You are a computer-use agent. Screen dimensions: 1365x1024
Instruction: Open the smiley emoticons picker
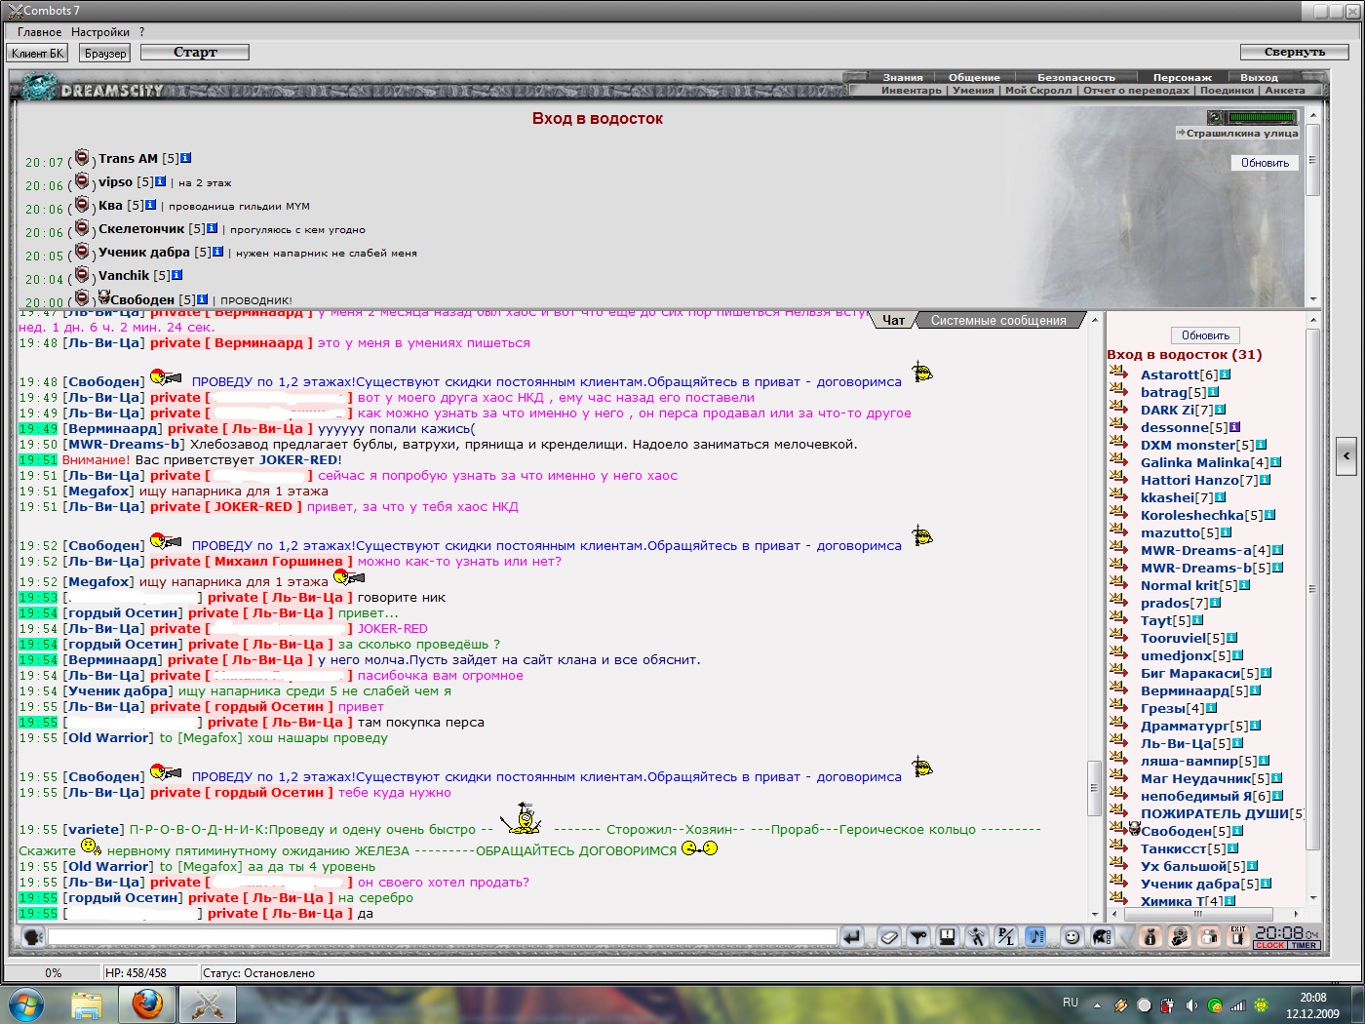tap(1072, 937)
